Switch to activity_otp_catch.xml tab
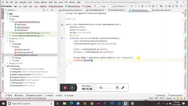188x106 pixels. 162,10
